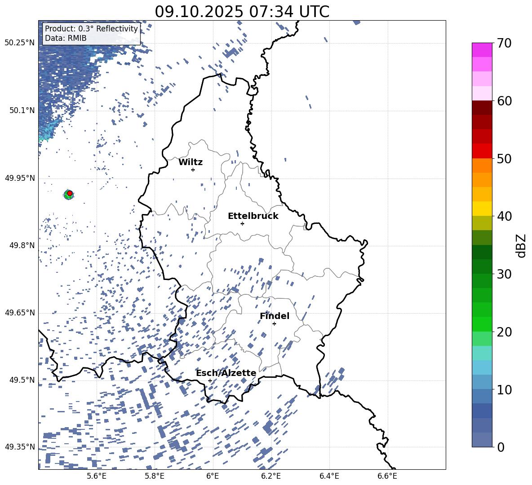Click the colorbar 20 tick label

504,332
